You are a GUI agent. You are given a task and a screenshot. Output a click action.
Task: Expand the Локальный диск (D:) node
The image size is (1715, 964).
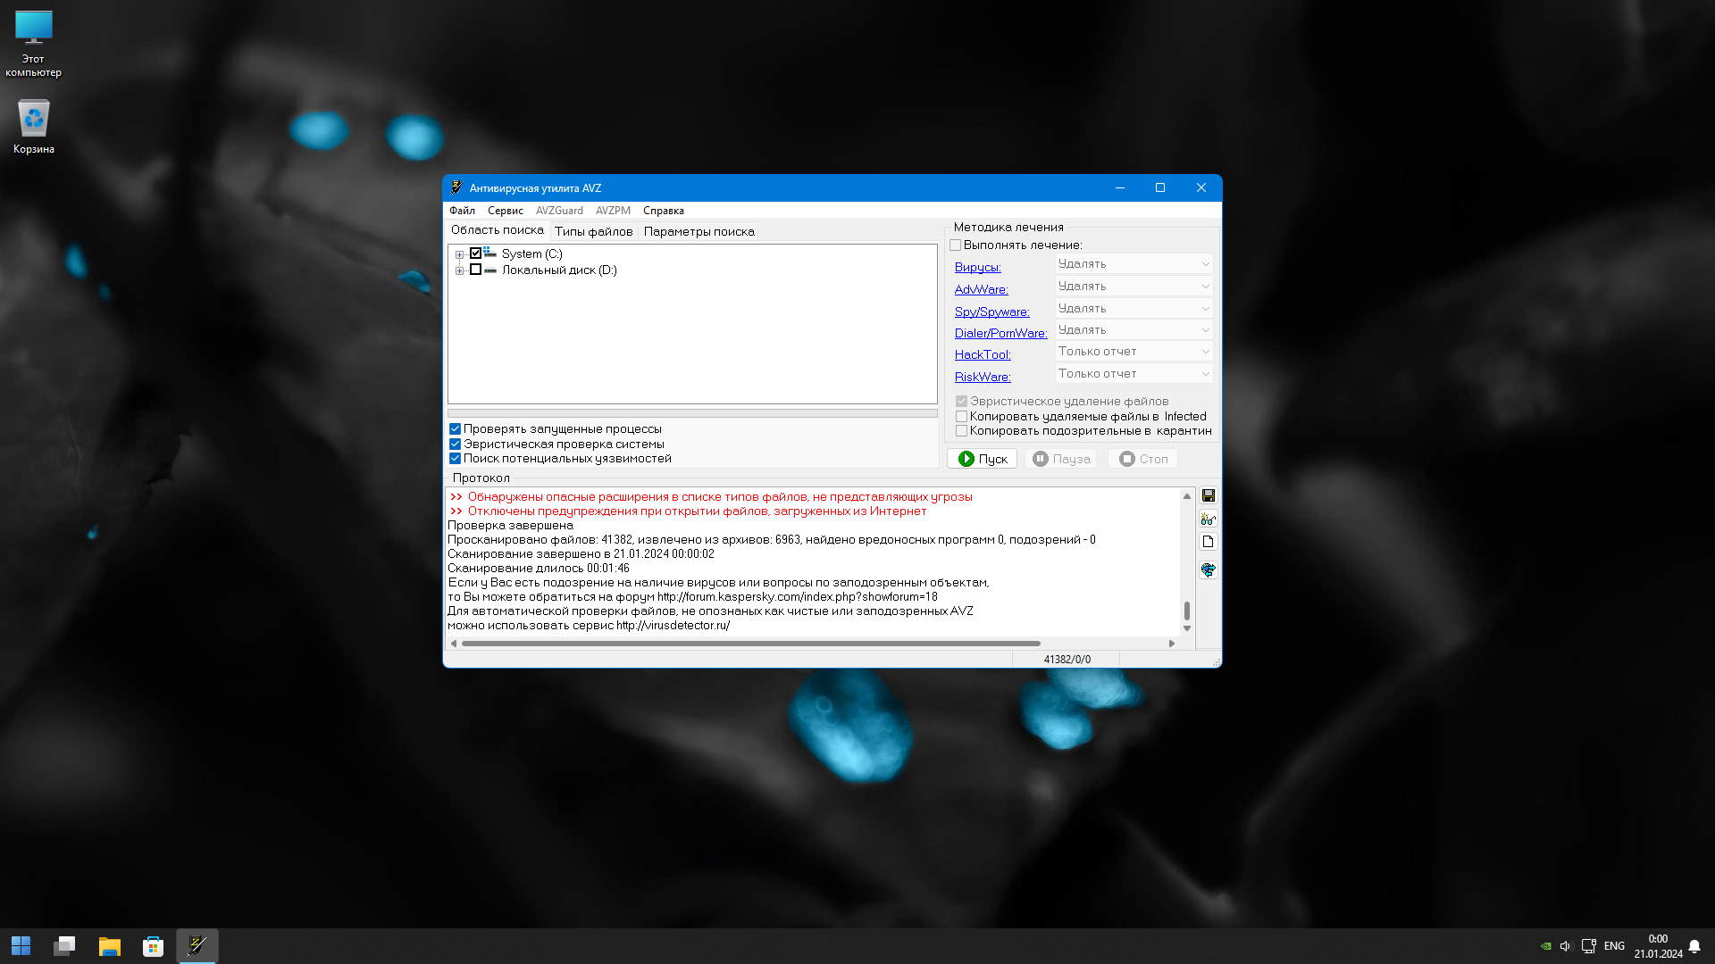pyautogui.click(x=459, y=270)
